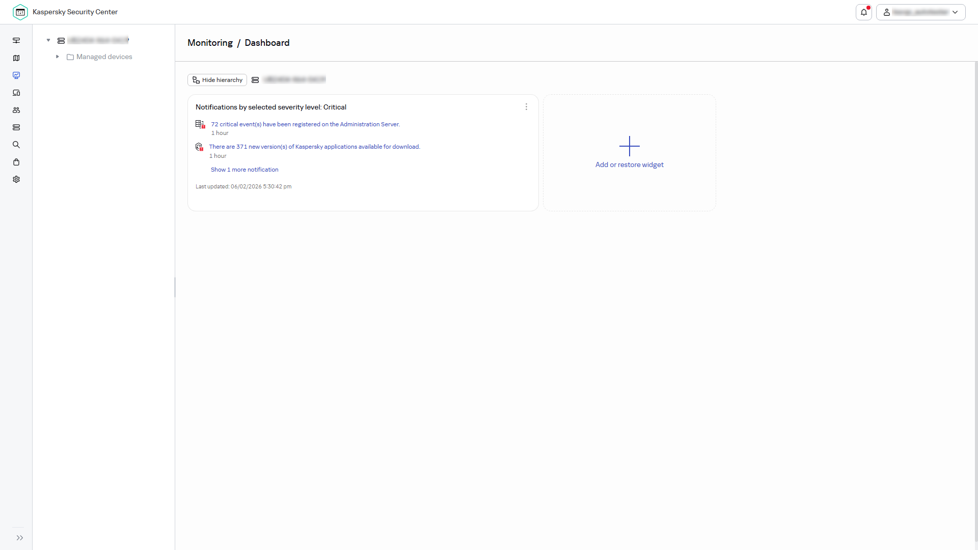978x550 pixels.
Task: Open the 72 critical events notification
Action: [x=305, y=124]
